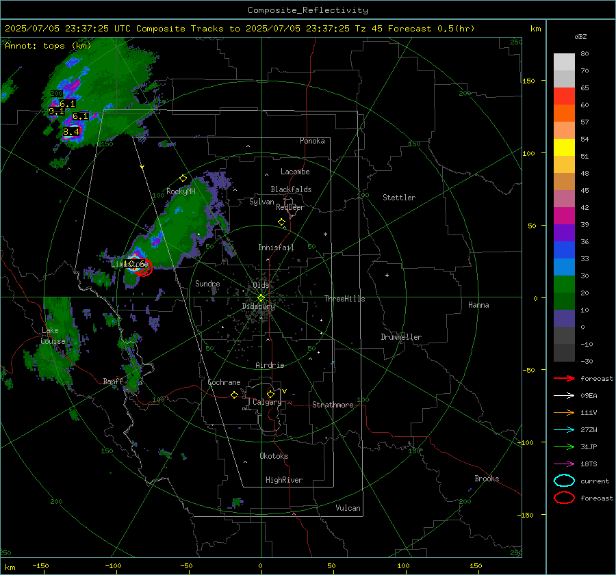This screenshot has width=616, height=575.
Task: Click the Banff town label
Action: point(113,381)
